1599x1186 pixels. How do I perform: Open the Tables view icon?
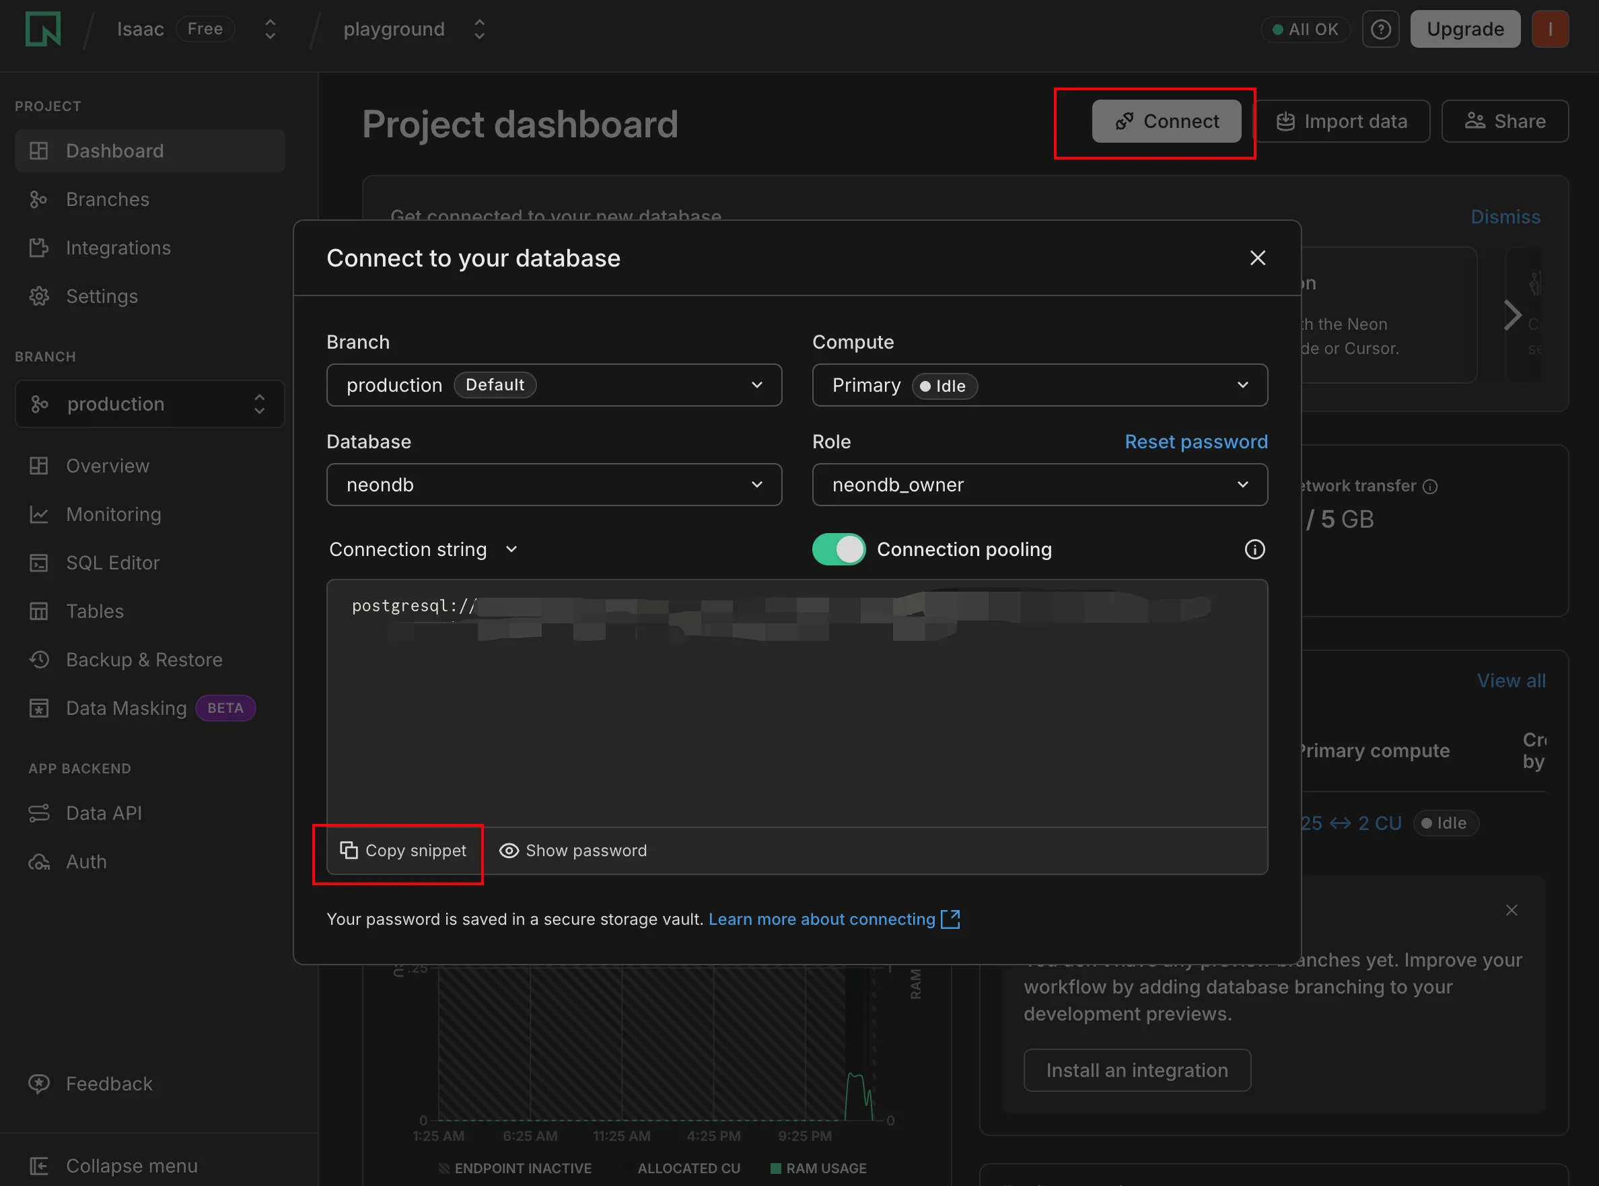(40, 611)
